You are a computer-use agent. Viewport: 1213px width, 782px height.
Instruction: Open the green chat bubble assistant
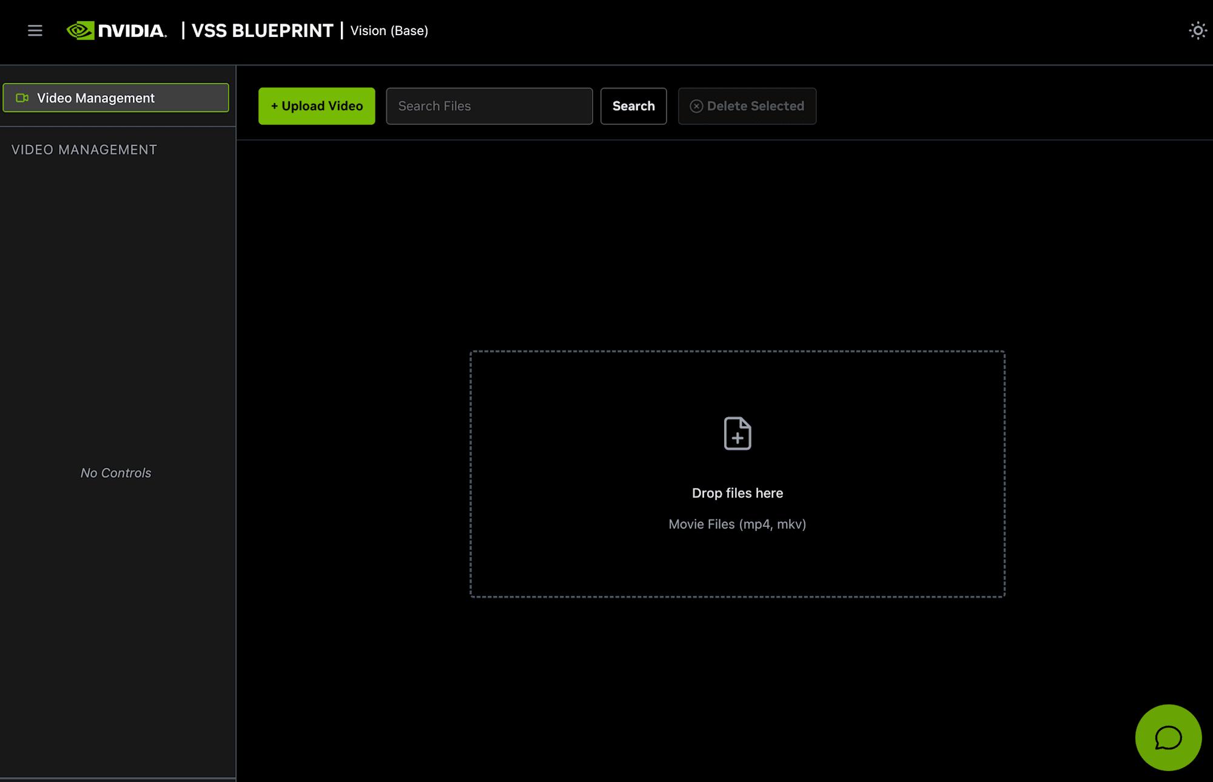pyautogui.click(x=1168, y=737)
